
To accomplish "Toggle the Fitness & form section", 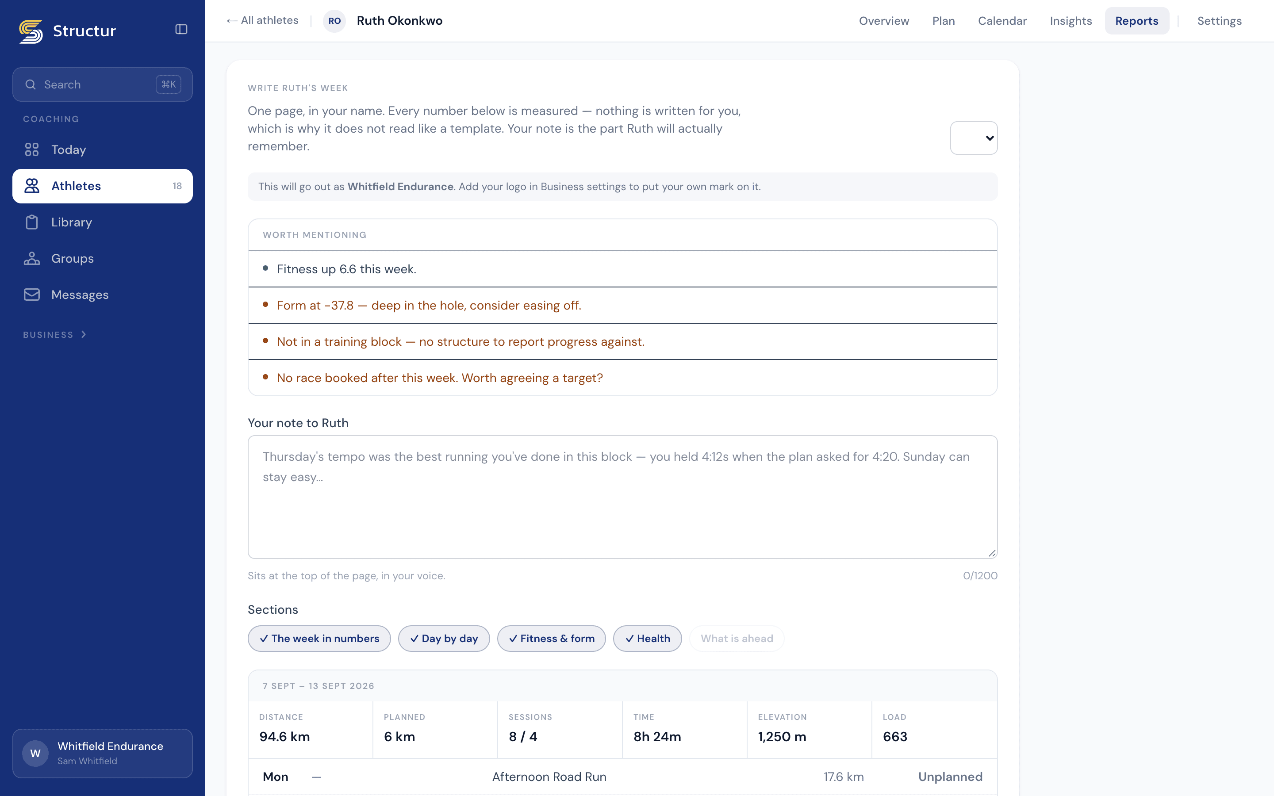I will tap(551, 639).
